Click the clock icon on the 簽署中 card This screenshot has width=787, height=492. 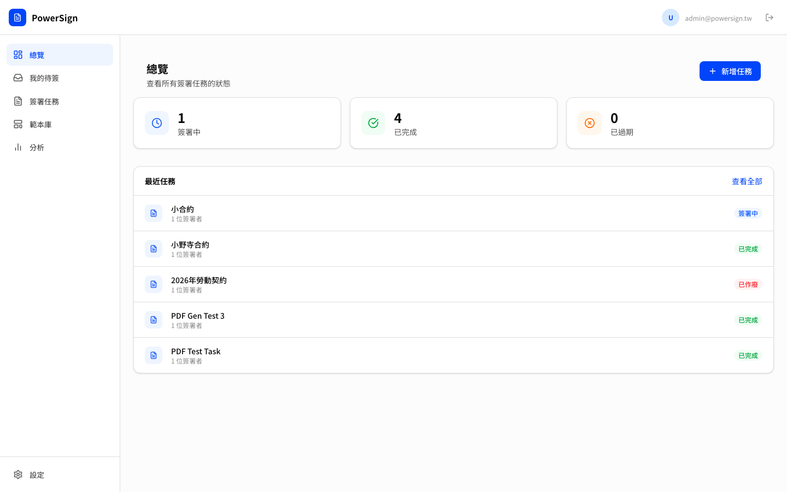pos(157,123)
